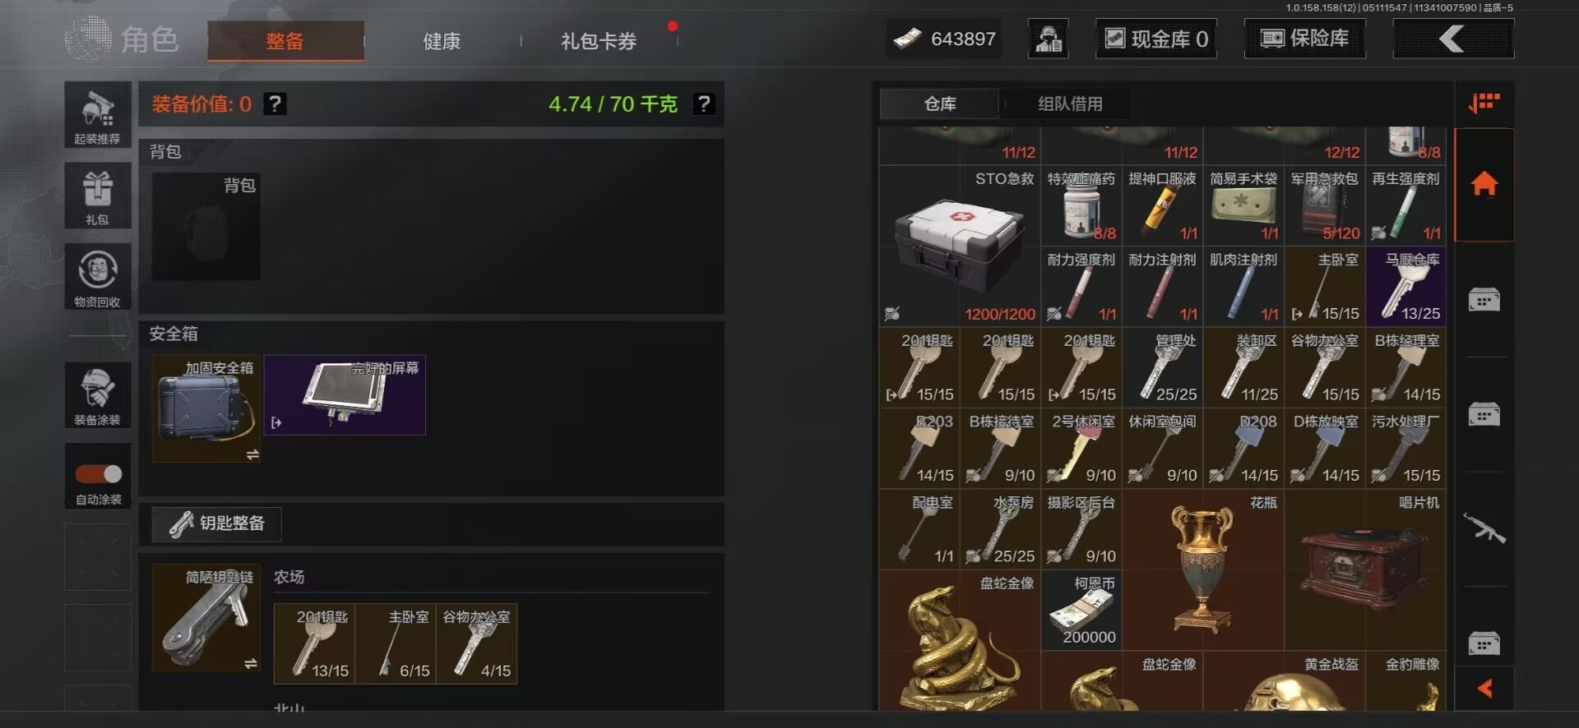Click the 装备价值 help question mark
The height and width of the screenshot is (728, 1579).
pyautogui.click(x=276, y=104)
